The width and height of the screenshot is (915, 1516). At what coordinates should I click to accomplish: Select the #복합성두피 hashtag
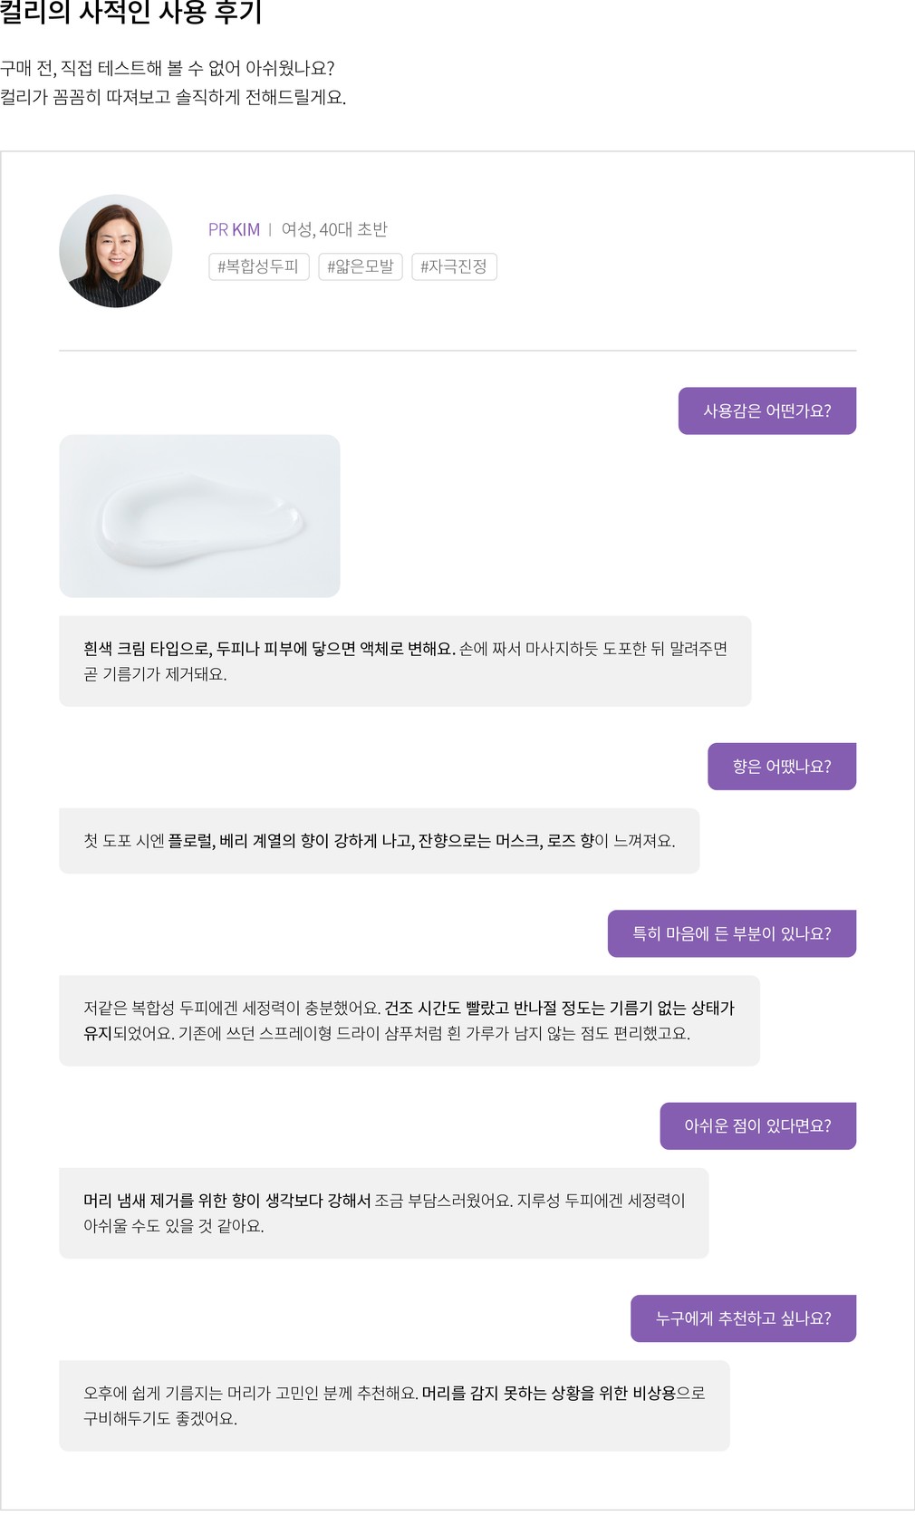[x=259, y=266]
